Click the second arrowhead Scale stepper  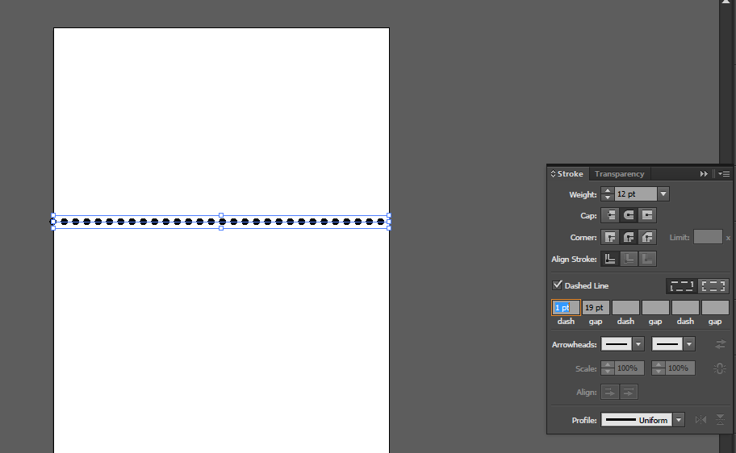658,368
